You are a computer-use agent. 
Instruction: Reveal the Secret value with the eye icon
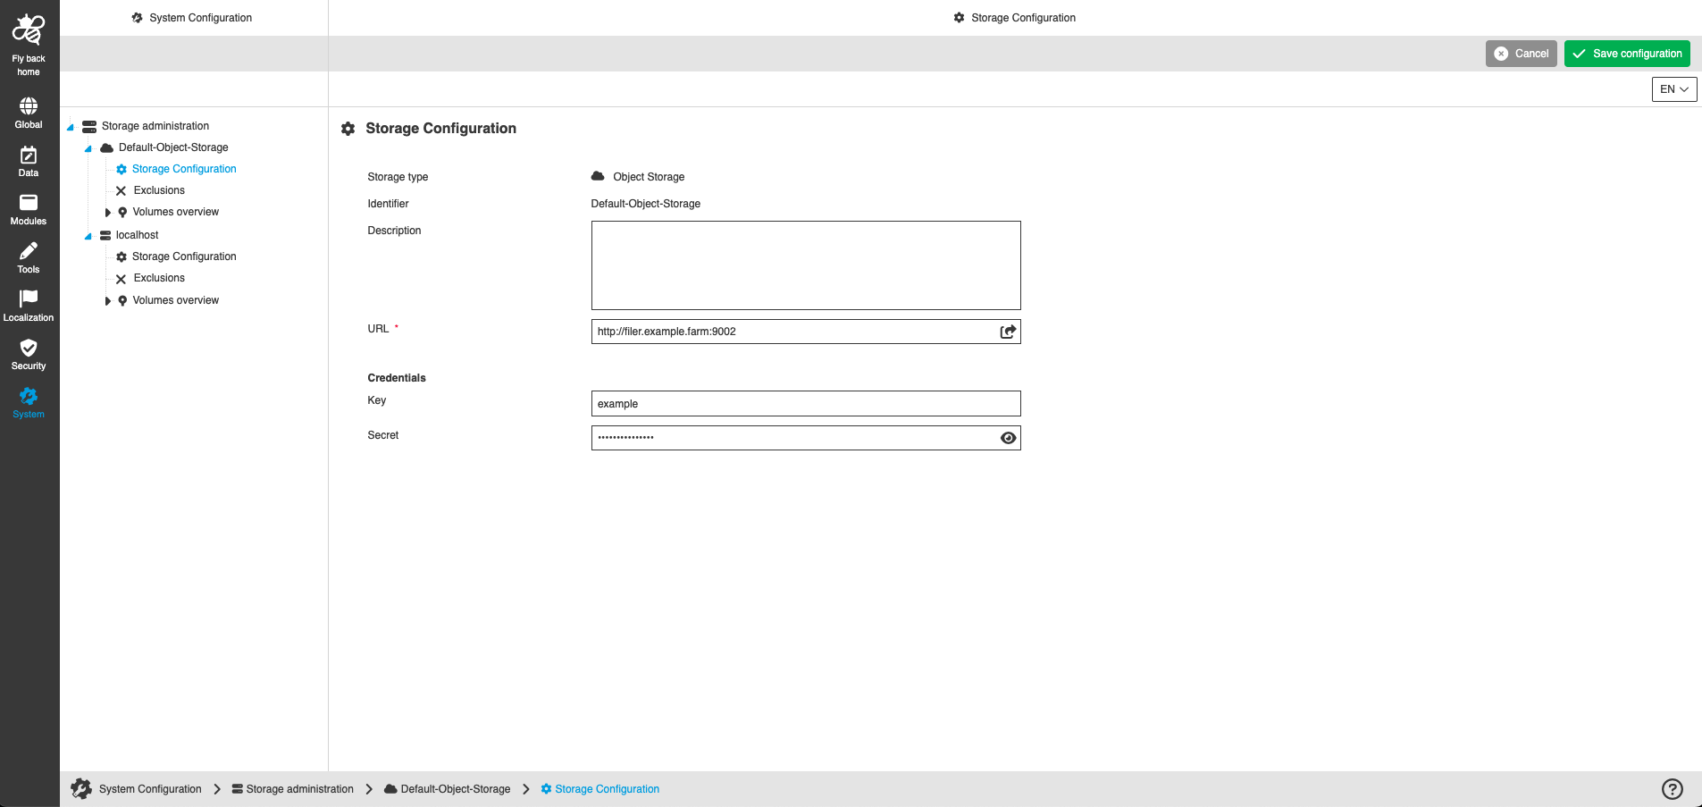1008,438
